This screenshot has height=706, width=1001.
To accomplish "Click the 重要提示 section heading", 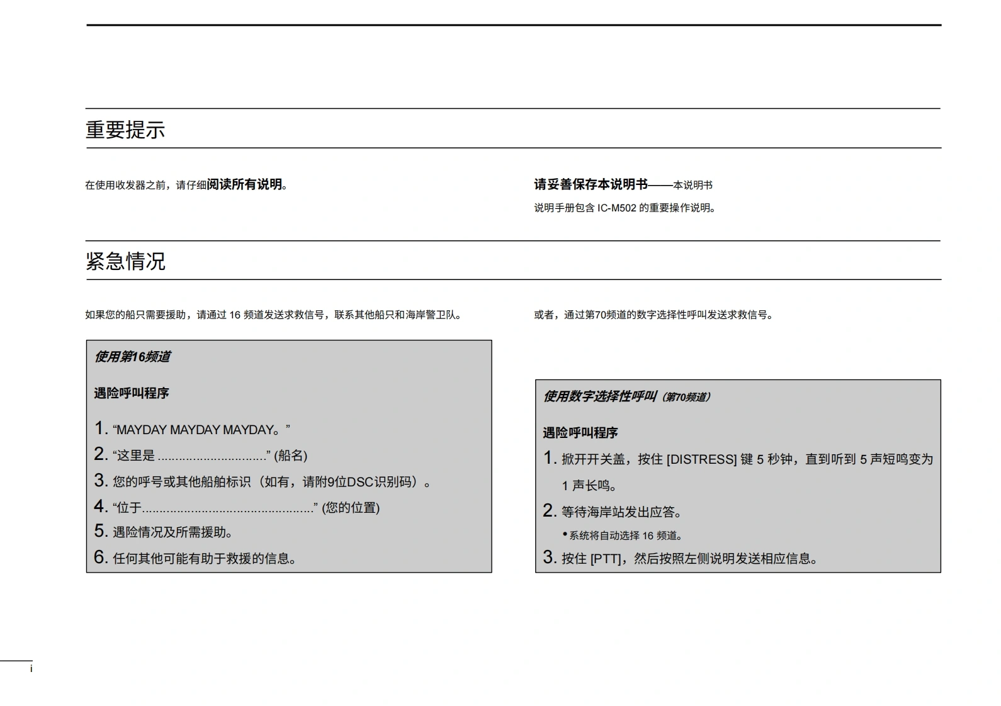I will [125, 130].
